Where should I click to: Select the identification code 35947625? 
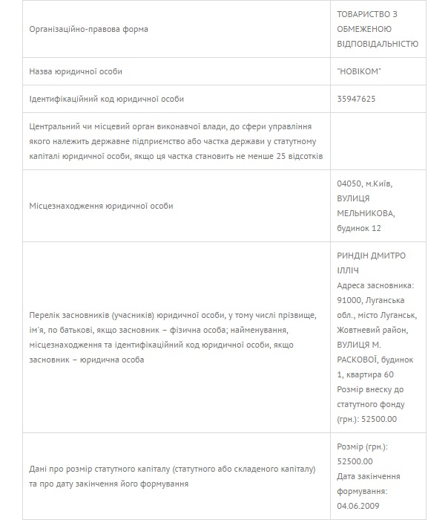click(x=356, y=99)
